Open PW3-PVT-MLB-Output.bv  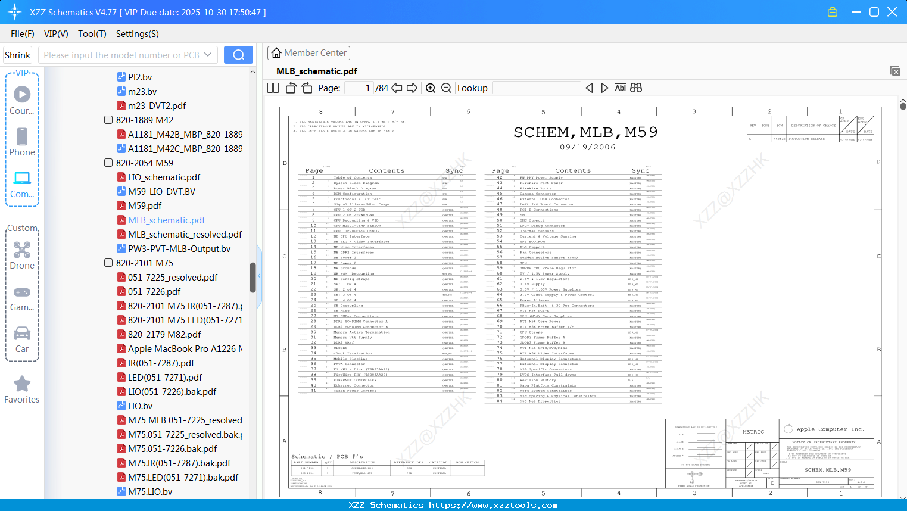coord(174,248)
